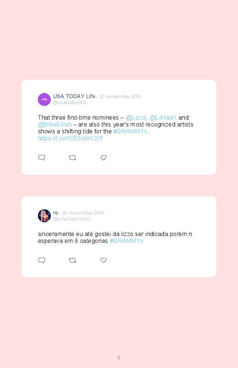Like the USA TODAY Life tweet

click(x=103, y=158)
